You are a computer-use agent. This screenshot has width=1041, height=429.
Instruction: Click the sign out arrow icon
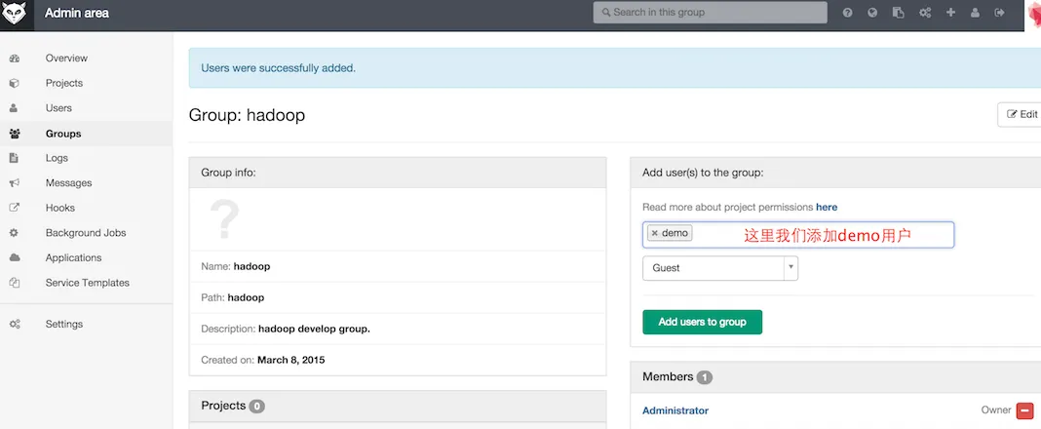[1000, 13]
